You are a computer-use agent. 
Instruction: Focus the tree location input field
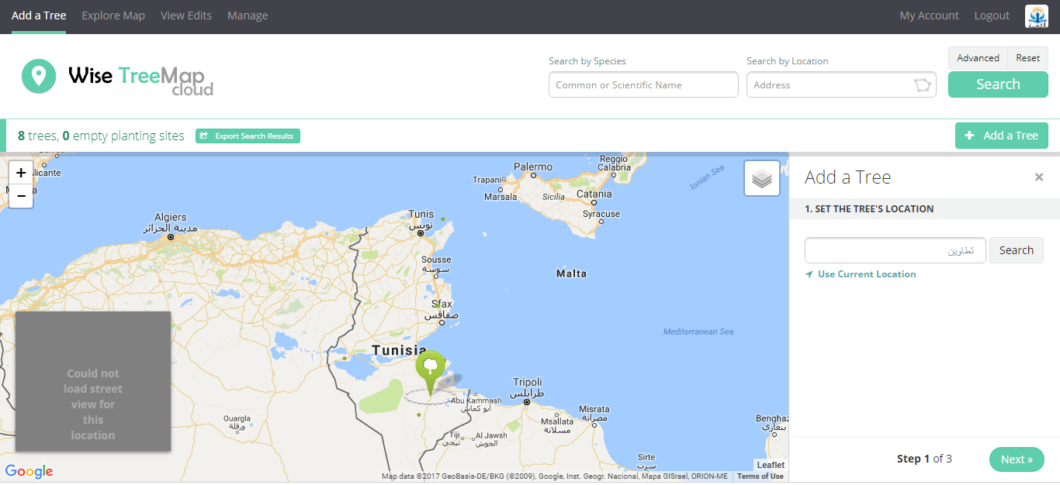click(x=895, y=250)
